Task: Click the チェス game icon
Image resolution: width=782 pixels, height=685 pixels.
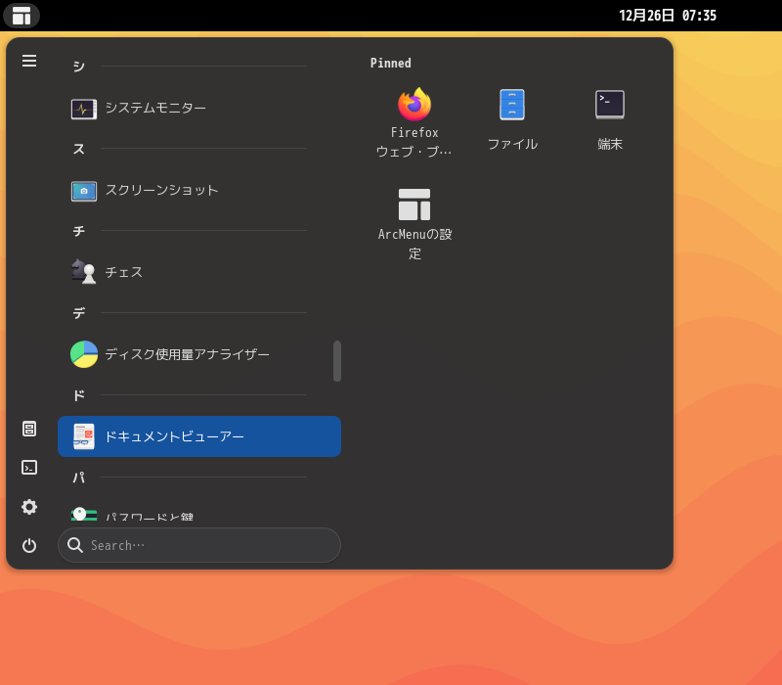Action: coord(84,272)
